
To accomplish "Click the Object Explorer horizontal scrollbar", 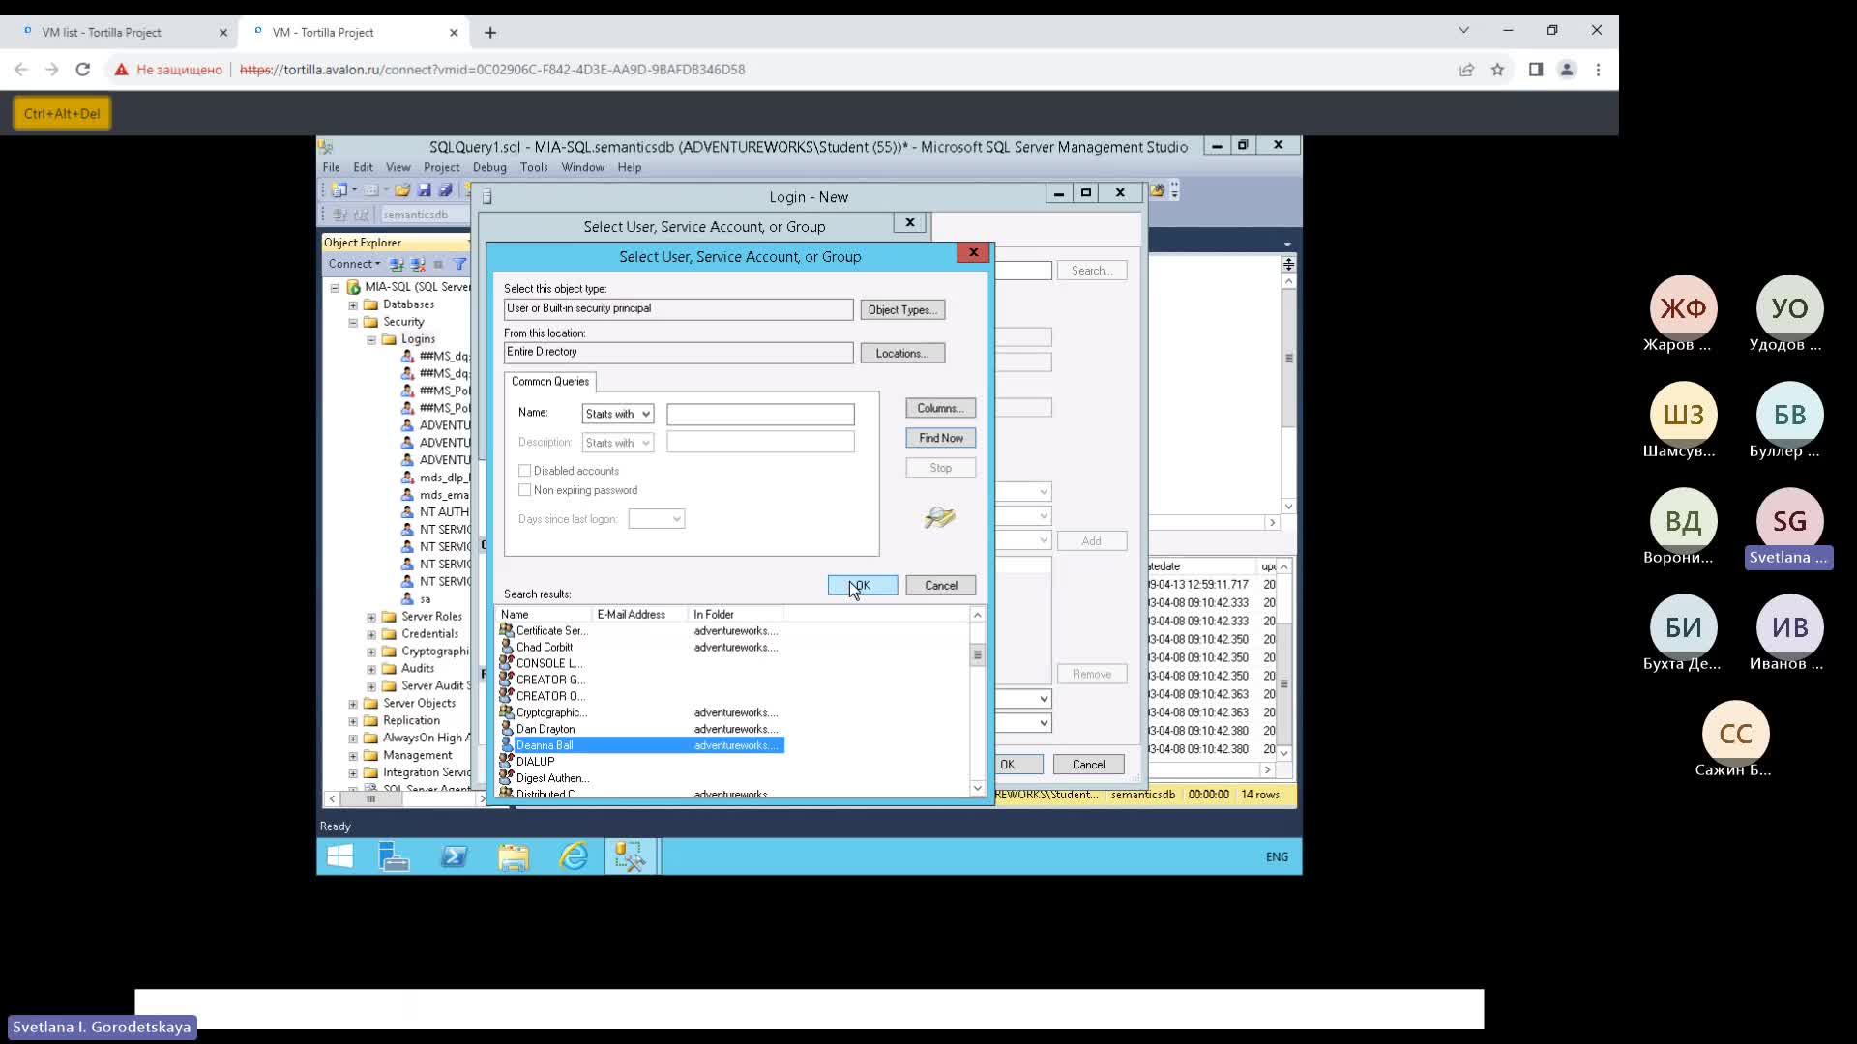I will [406, 799].
